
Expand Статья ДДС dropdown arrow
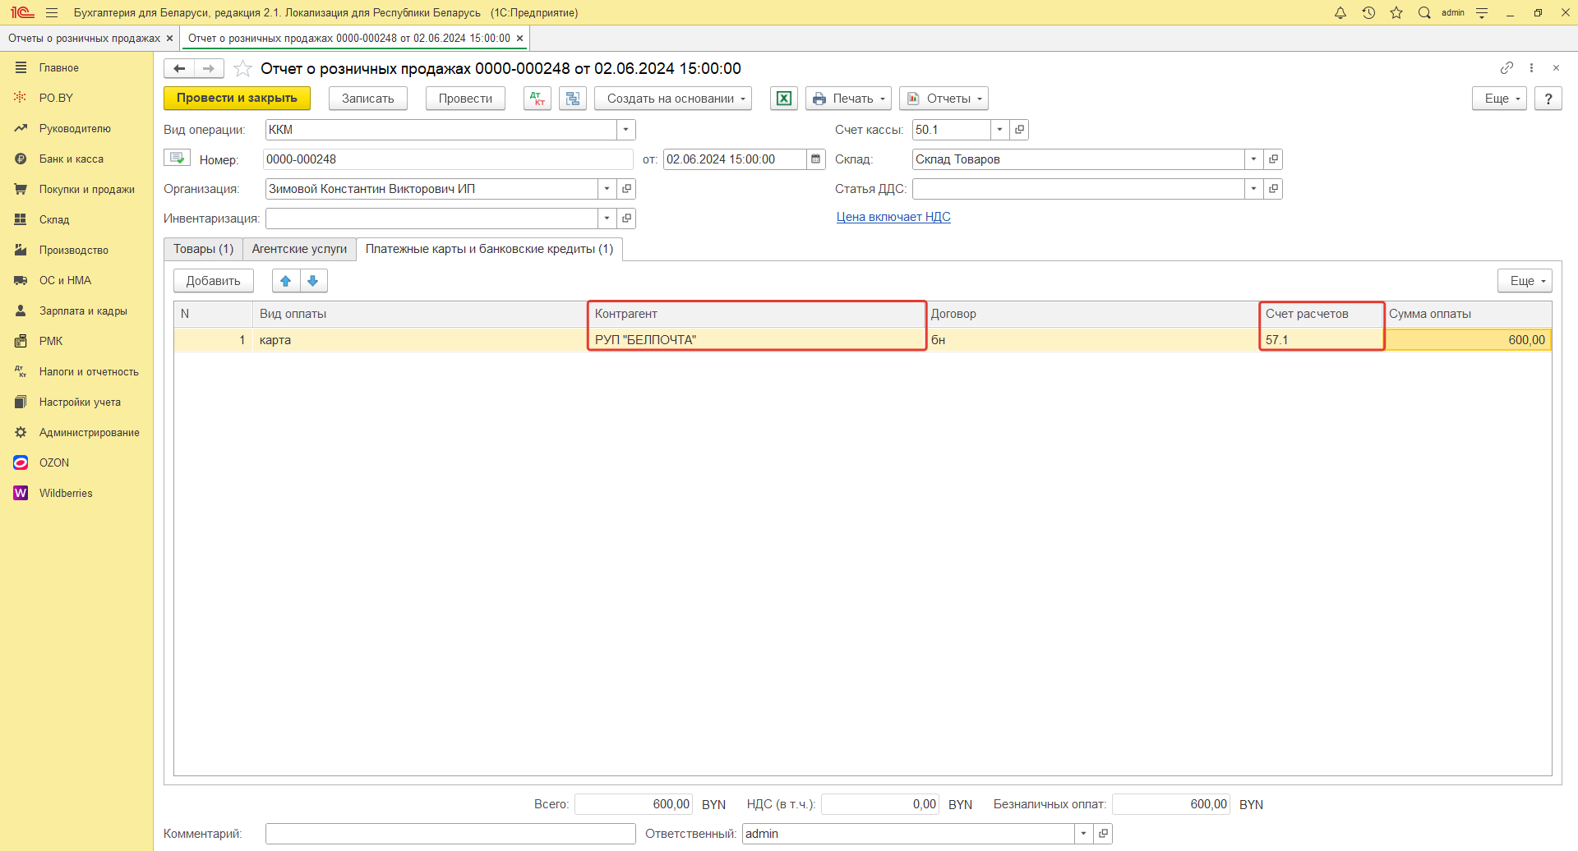[x=1253, y=189]
